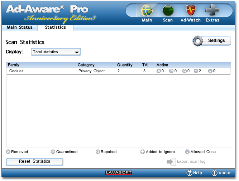Open the Scan radar icon
The image size is (239, 181).
click(x=168, y=10)
